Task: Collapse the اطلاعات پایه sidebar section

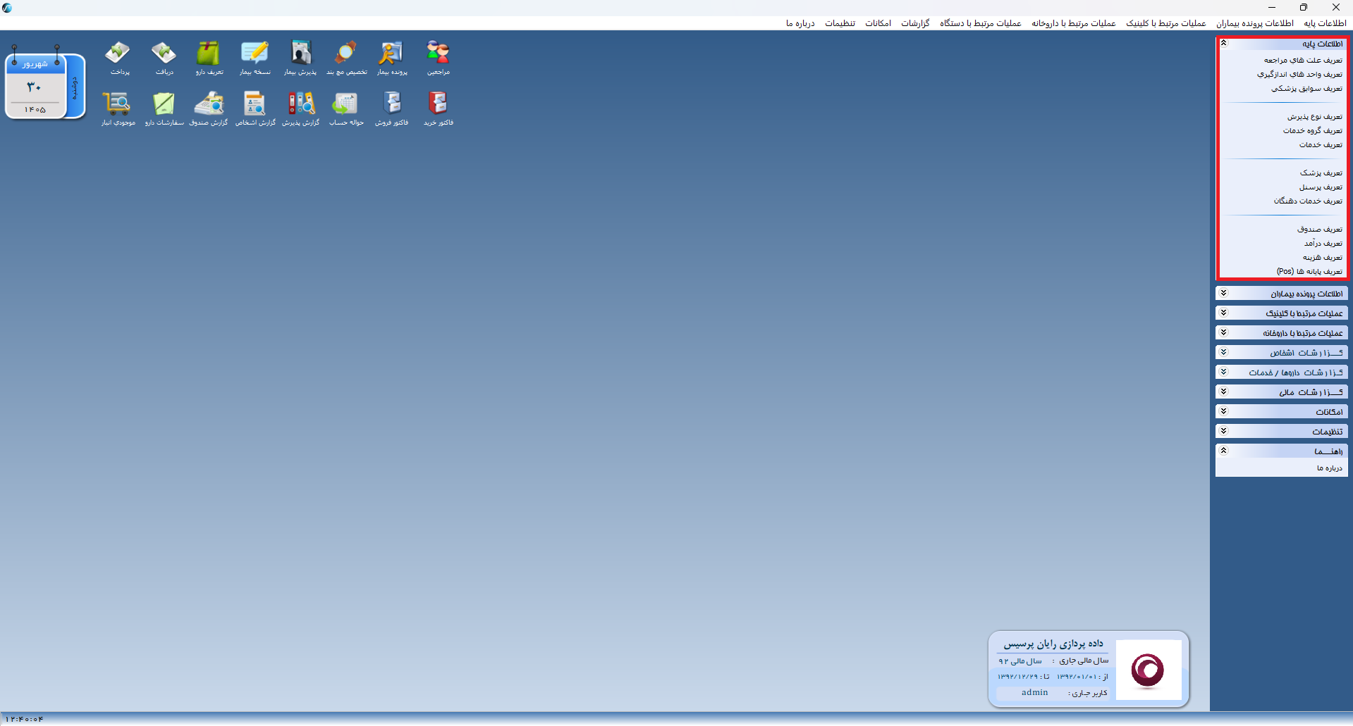Action: coord(1224,43)
